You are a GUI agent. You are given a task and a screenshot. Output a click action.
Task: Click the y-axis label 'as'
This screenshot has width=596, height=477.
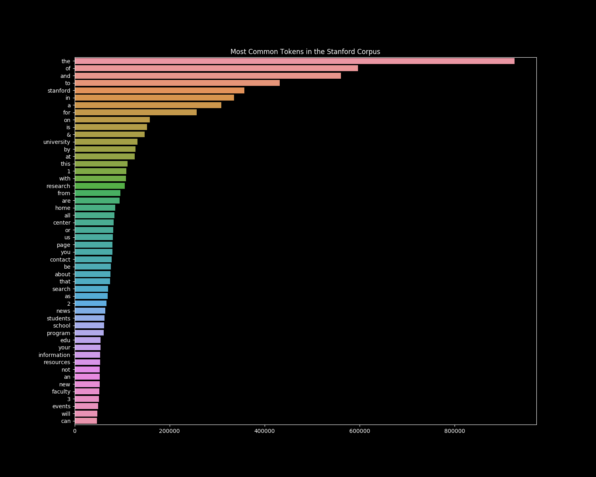tap(68, 296)
